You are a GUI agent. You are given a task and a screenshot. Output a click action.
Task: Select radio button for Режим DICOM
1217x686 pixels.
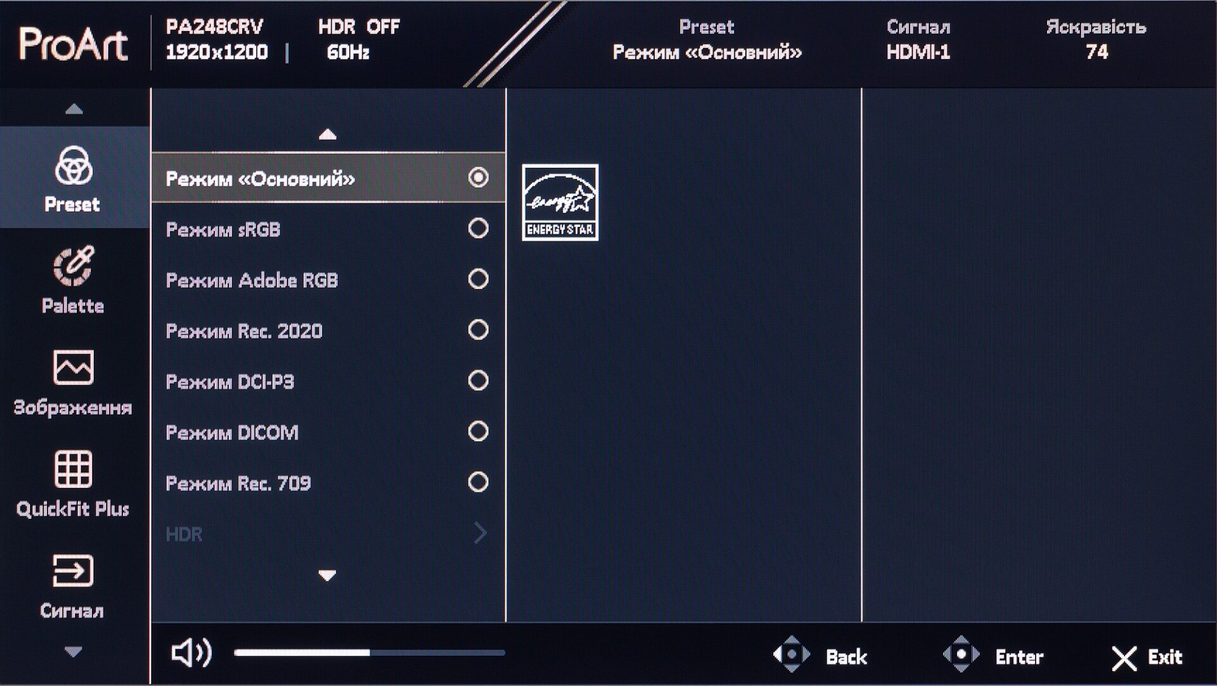(x=479, y=431)
